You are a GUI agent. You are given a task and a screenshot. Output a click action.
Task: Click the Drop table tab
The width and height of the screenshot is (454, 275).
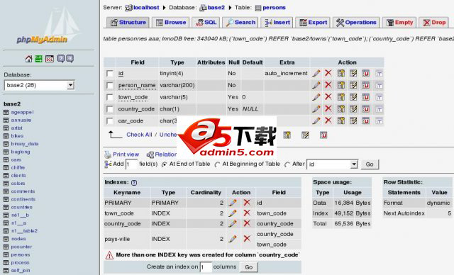coord(433,23)
